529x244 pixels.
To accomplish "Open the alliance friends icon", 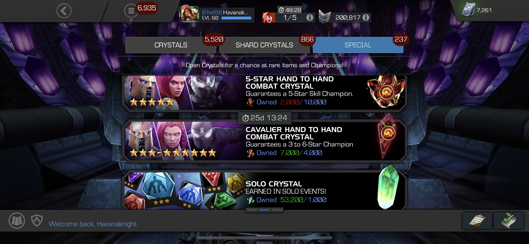I will pos(17,220).
